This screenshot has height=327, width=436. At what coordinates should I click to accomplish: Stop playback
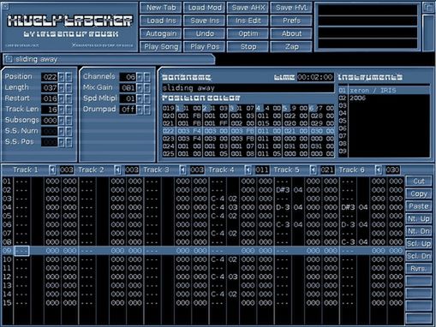(x=248, y=47)
